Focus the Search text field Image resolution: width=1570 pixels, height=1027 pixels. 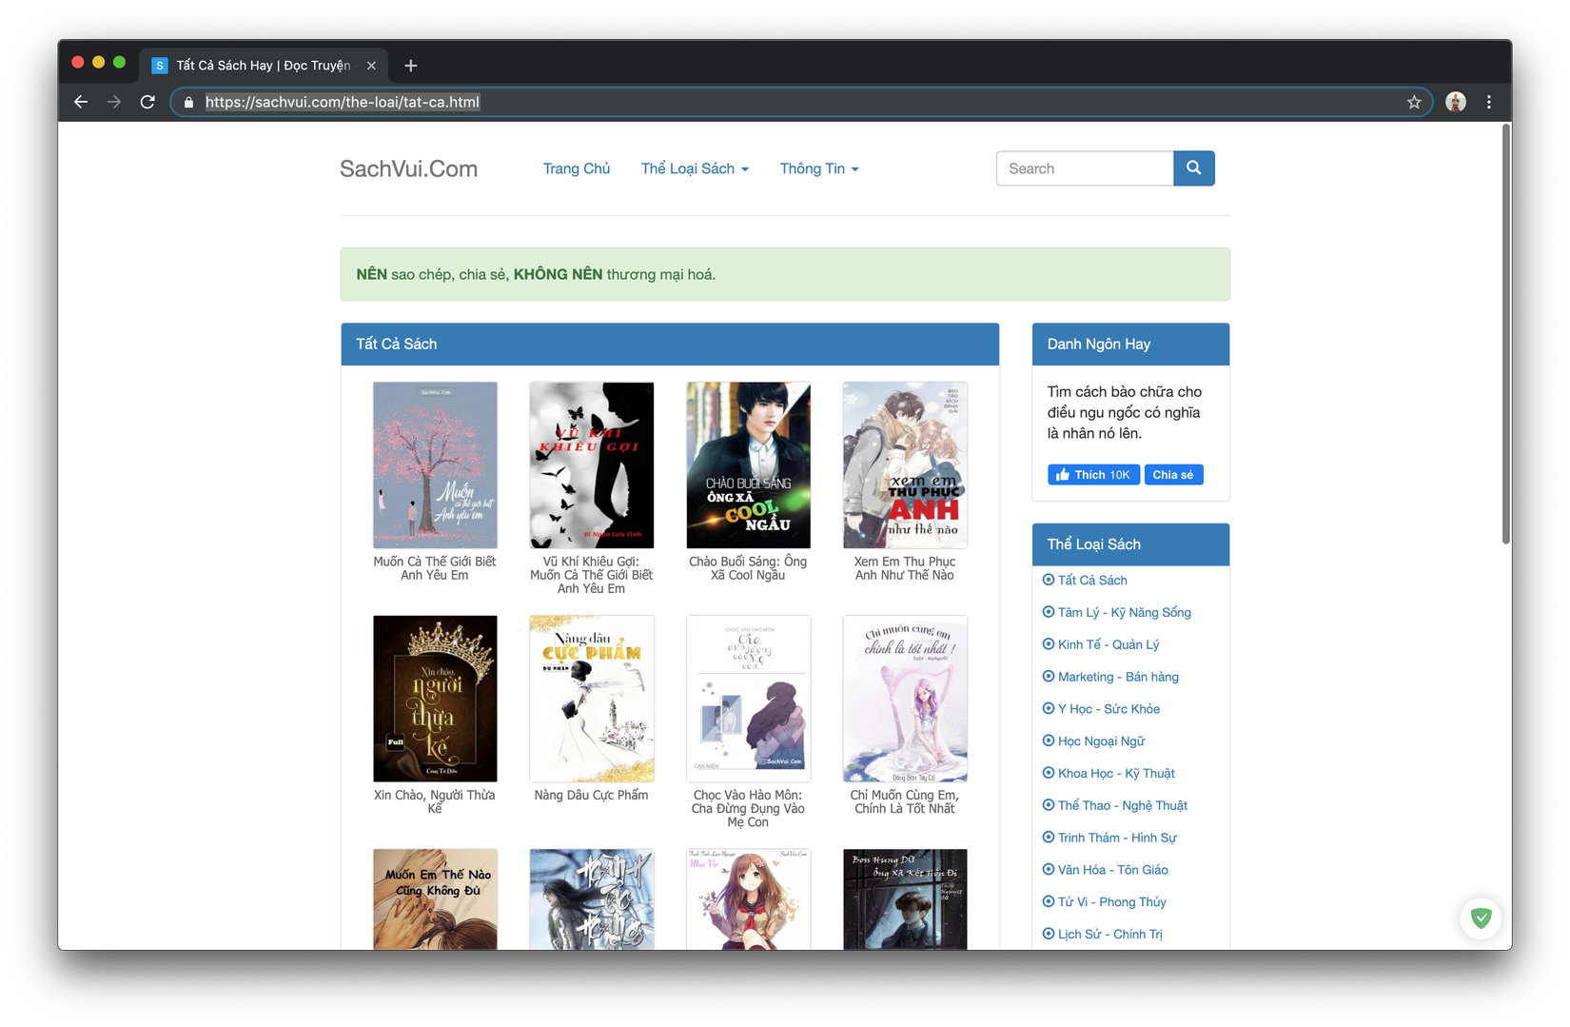(x=1085, y=168)
